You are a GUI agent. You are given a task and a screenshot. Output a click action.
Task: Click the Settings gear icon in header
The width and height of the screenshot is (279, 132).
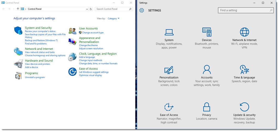tap(142, 10)
